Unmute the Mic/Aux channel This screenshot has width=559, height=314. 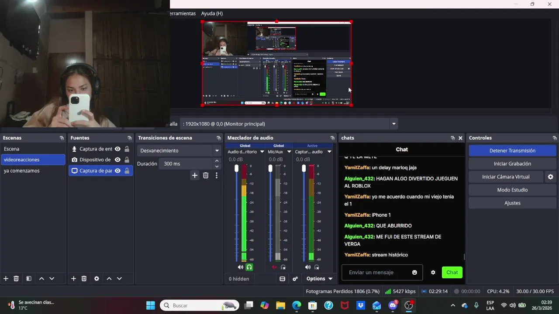(274, 267)
